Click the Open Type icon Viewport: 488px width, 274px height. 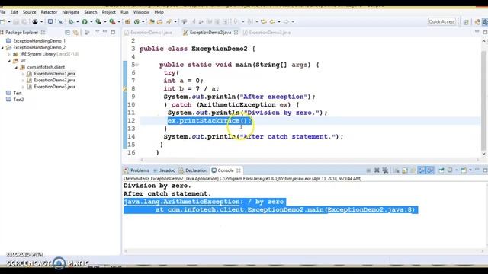152,22
